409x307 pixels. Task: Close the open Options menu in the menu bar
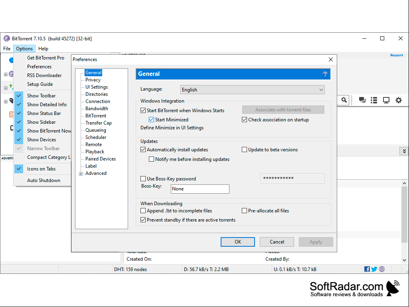(x=24, y=49)
